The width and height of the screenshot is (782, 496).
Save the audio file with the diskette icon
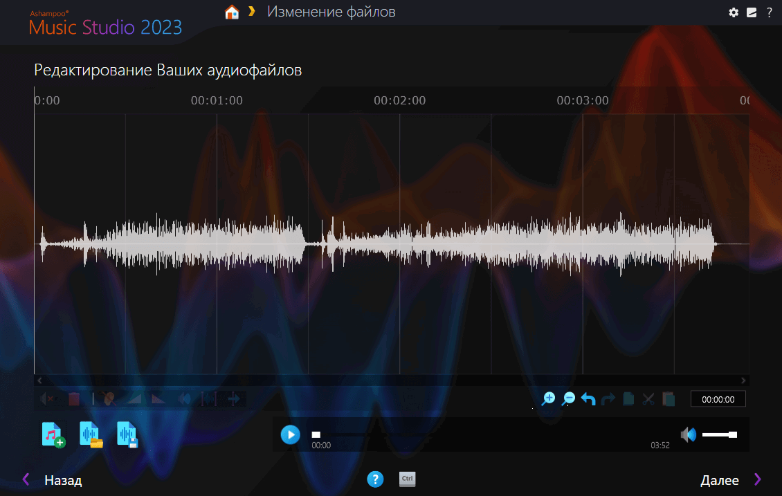pyautogui.click(x=127, y=434)
